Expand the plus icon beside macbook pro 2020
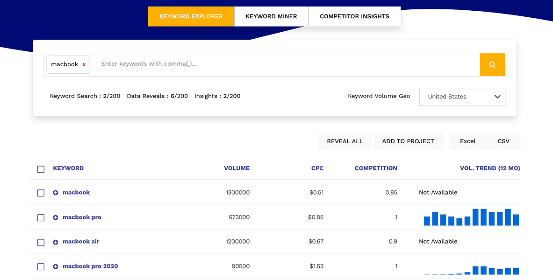This screenshot has width=553, height=280. pyautogui.click(x=55, y=266)
